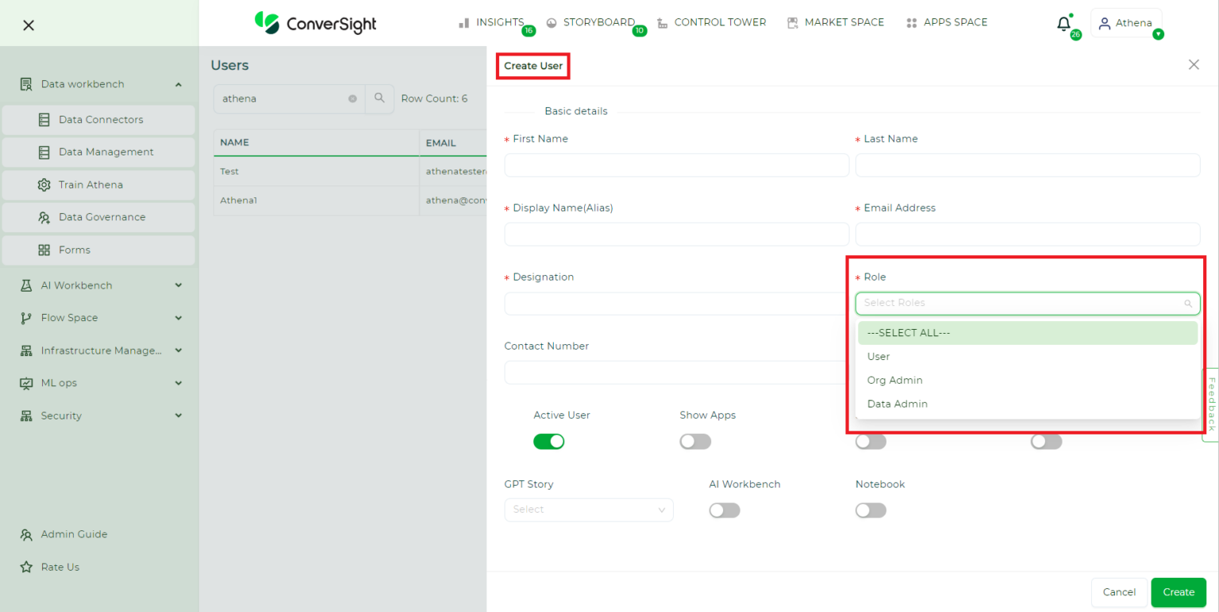Click the Forms grid icon
The image size is (1219, 612).
point(44,250)
